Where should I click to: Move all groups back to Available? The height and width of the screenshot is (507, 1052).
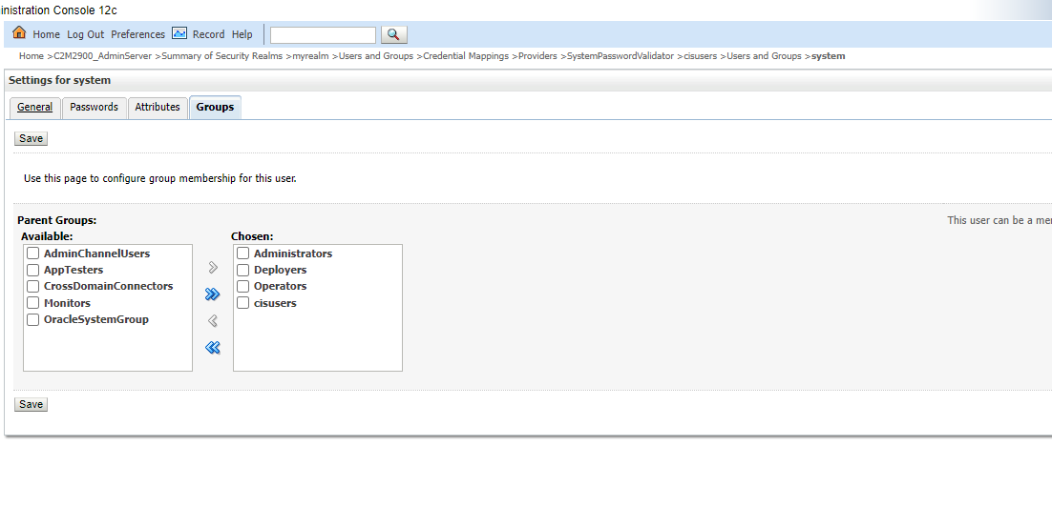point(213,348)
